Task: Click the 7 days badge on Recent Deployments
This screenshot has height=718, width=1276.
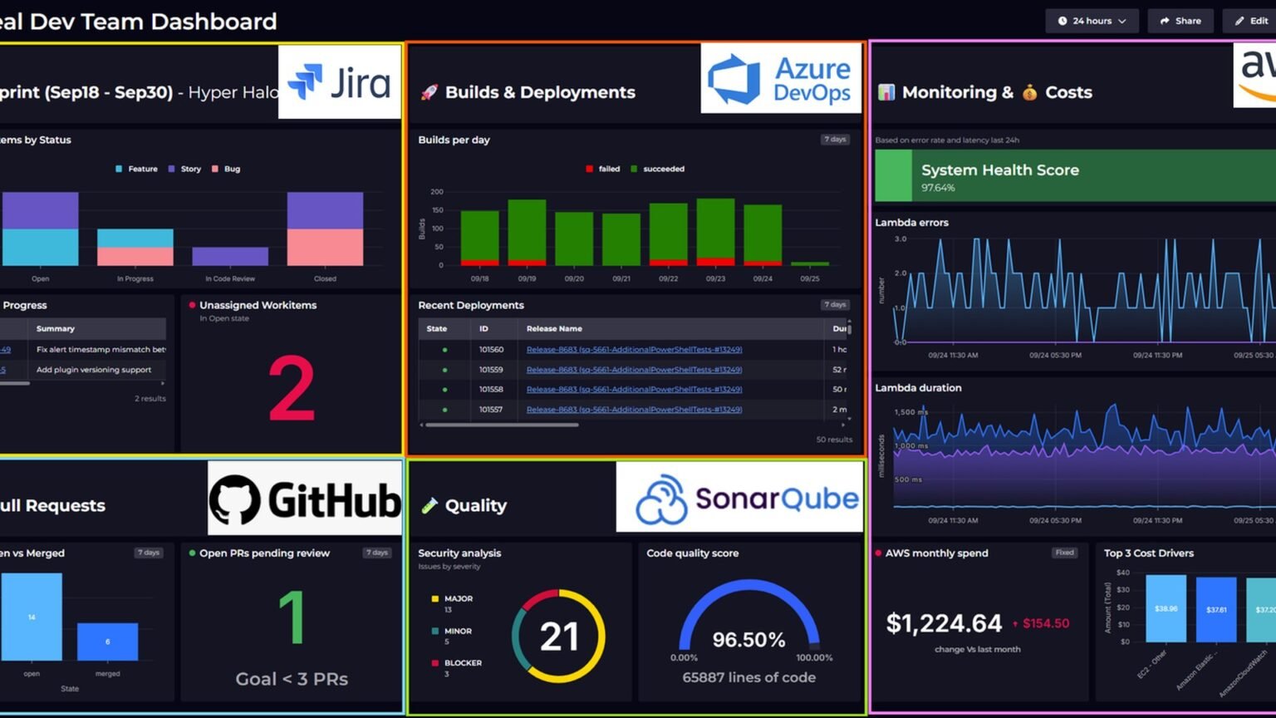Action: pos(835,305)
